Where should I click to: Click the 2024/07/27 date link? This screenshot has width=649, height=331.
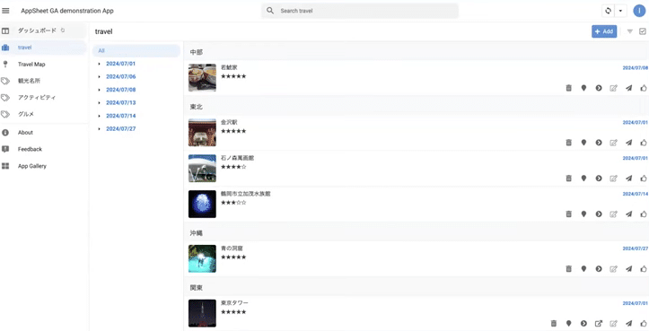click(121, 128)
